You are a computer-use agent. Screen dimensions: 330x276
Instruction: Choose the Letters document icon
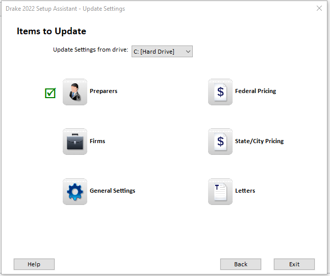tap(220, 192)
